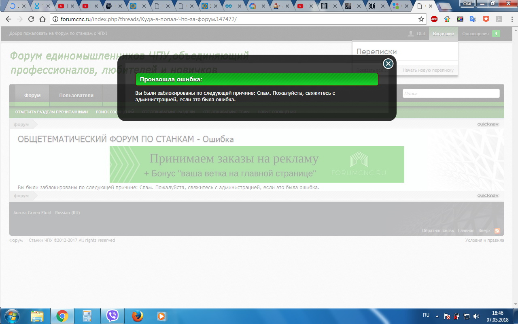This screenshot has width=518, height=324.
Task: Click the bottom Форум breadcrumb
Action: (21, 196)
